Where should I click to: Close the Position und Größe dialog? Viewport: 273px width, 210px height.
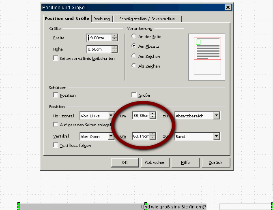point(228,8)
